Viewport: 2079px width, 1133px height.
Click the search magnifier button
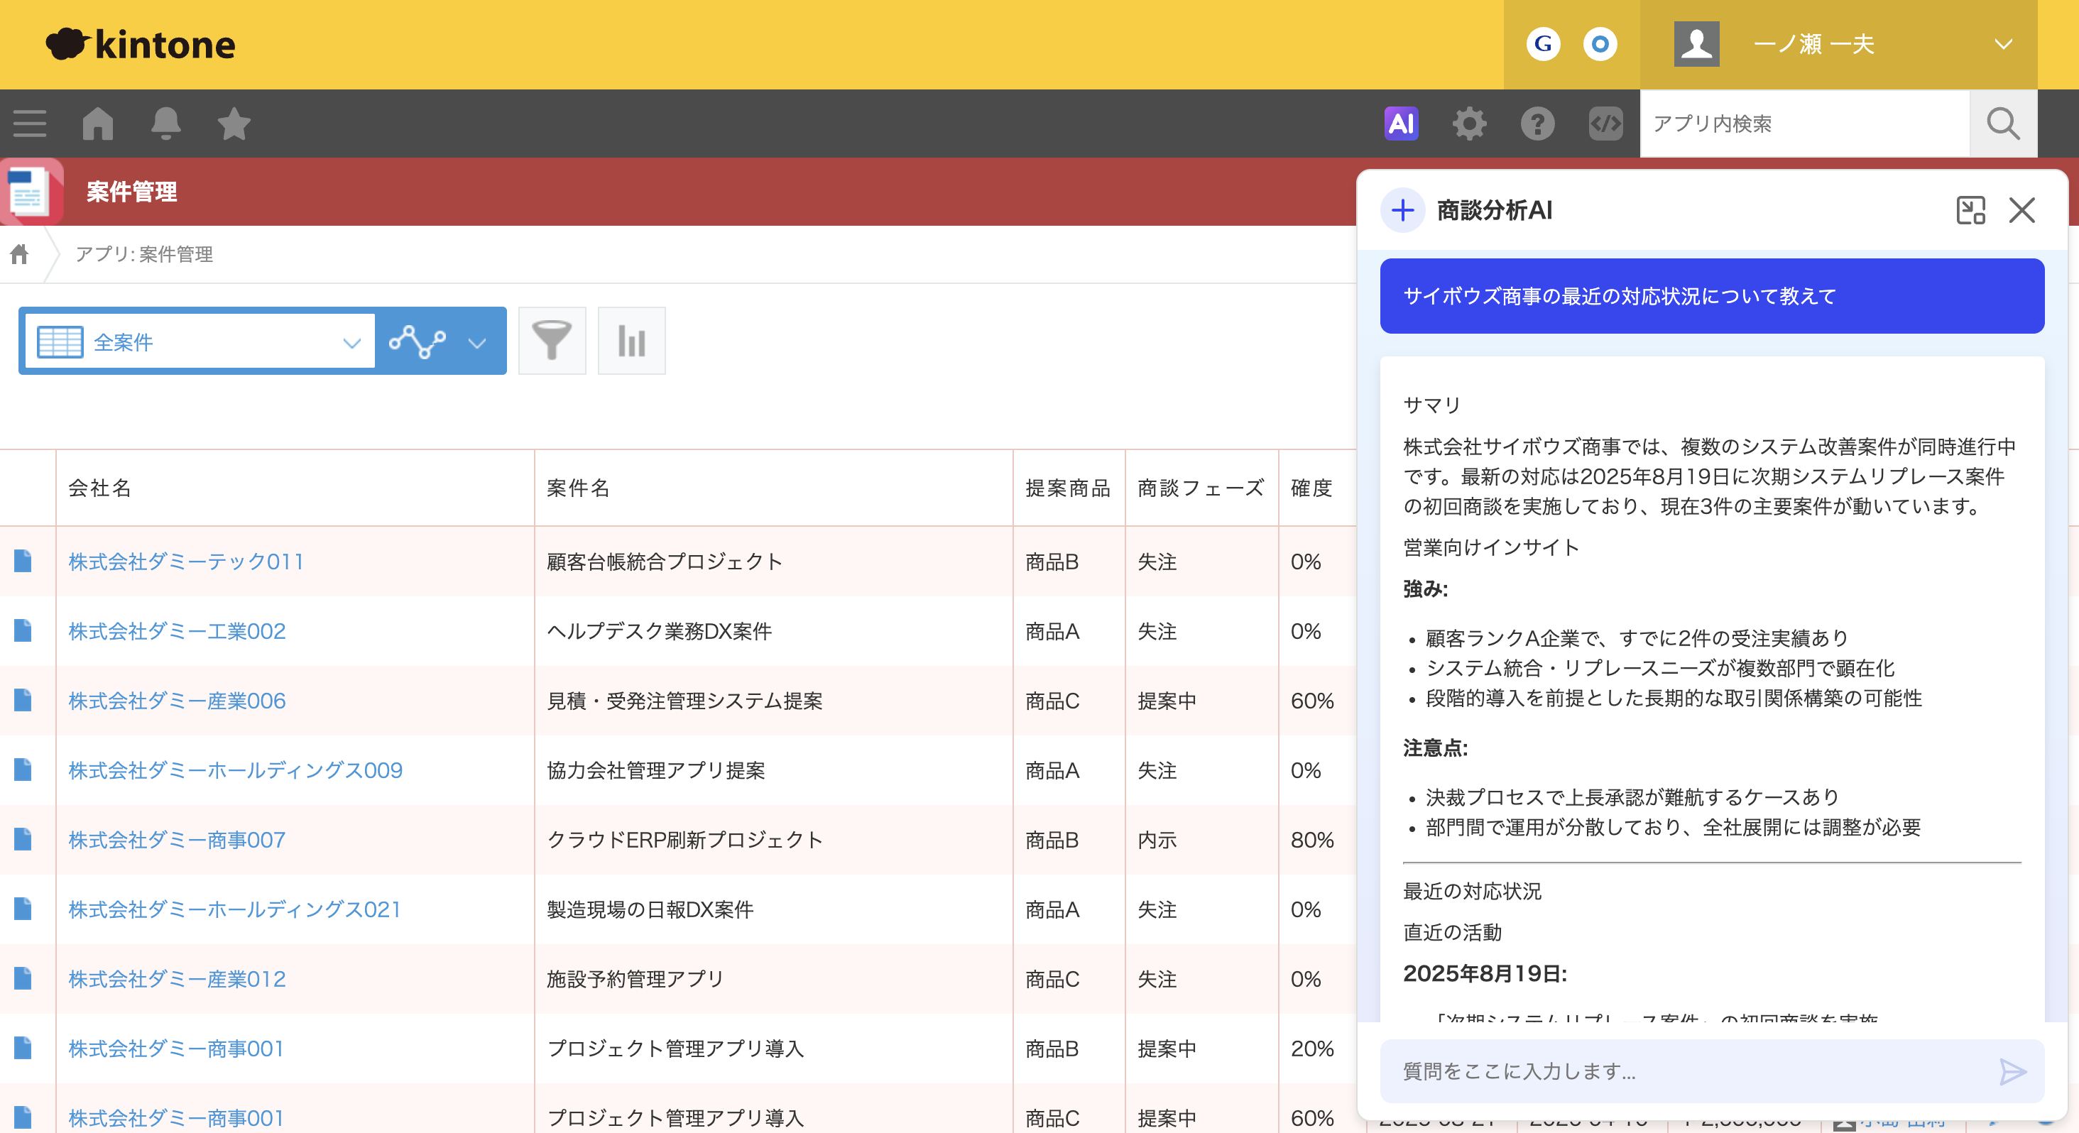(x=2002, y=124)
